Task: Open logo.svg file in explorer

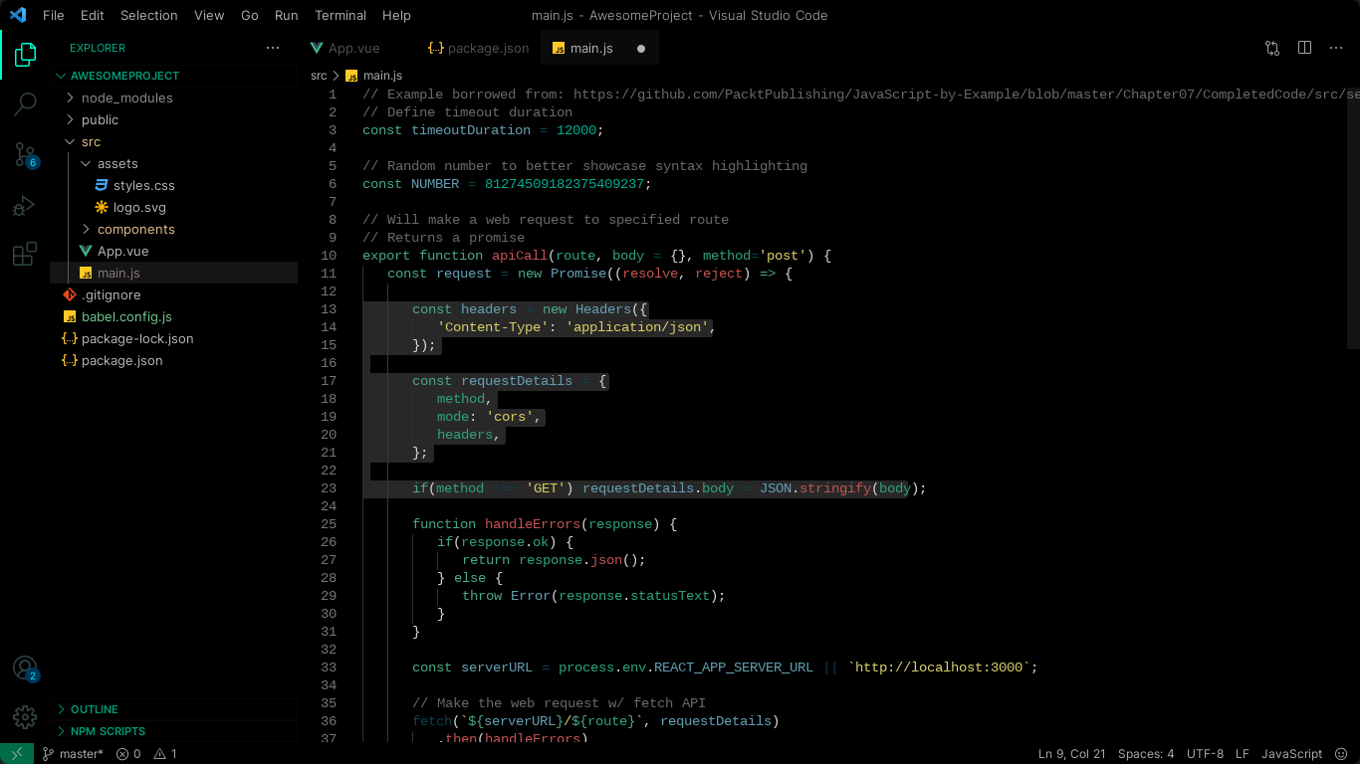Action: pyautogui.click(x=139, y=207)
